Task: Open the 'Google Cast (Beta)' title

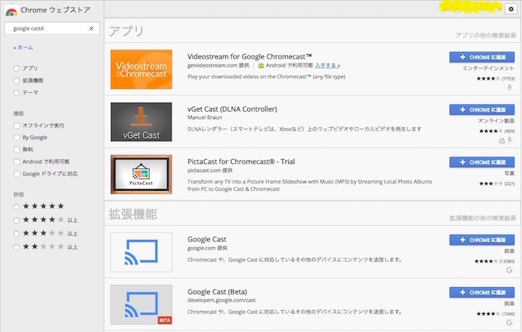Action: 217,292
